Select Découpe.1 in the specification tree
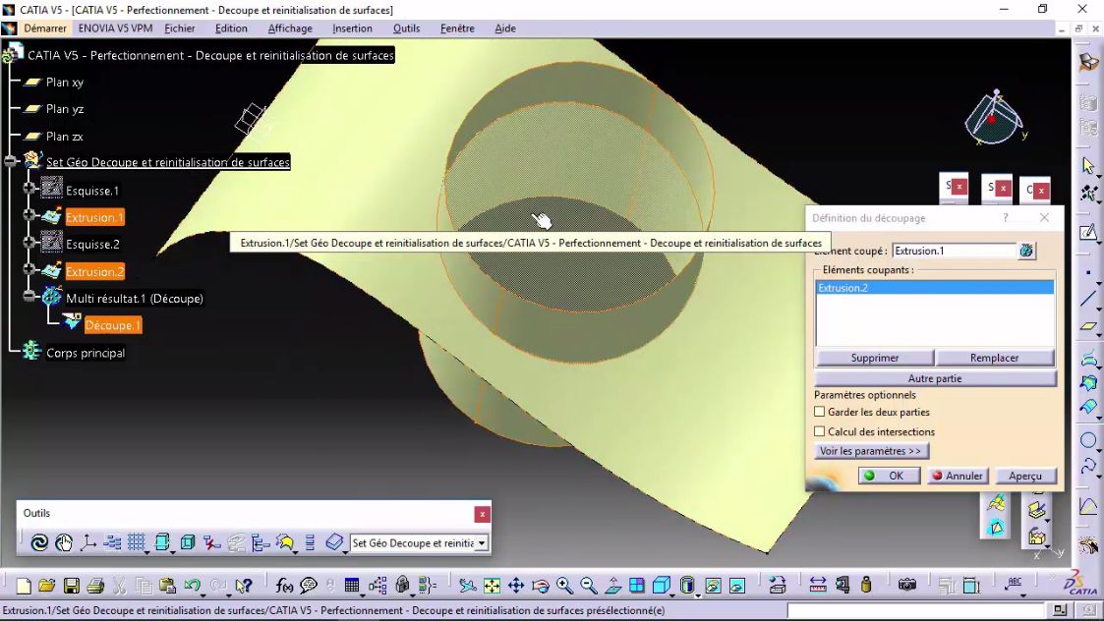The width and height of the screenshot is (1104, 621). [x=113, y=325]
